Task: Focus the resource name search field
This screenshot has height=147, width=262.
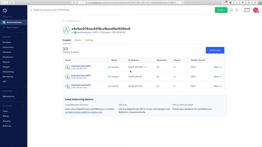Action: [x=51, y=10]
